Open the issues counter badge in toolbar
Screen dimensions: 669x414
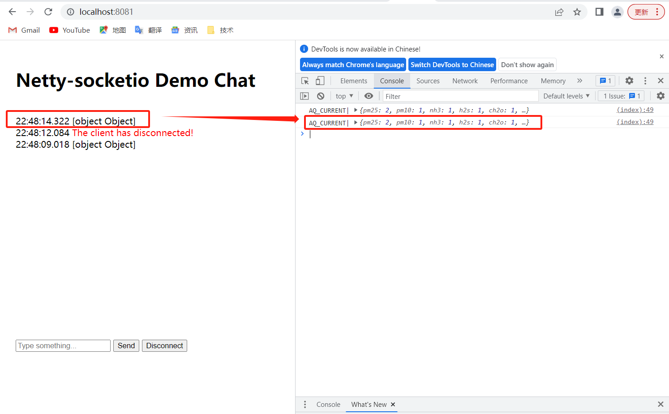(605, 81)
